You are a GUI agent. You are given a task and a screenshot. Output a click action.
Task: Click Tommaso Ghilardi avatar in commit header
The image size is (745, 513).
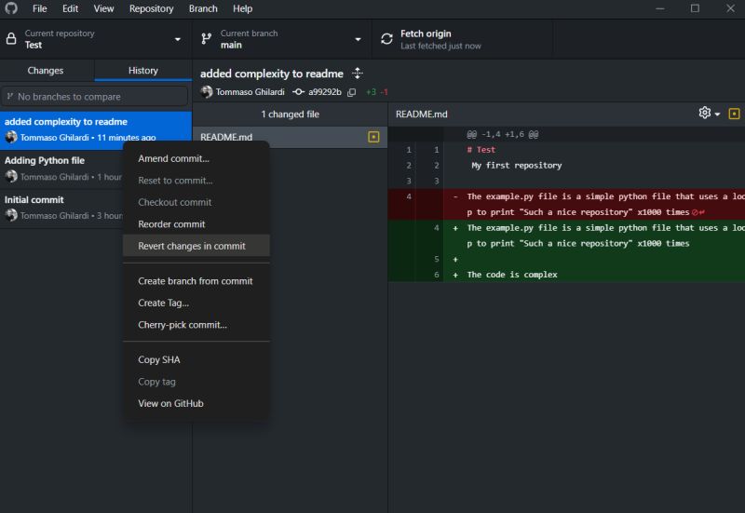coord(206,91)
